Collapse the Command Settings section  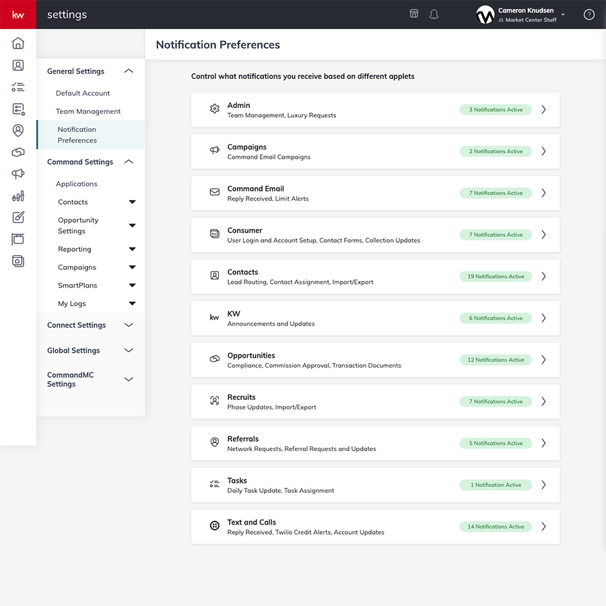[x=129, y=162]
